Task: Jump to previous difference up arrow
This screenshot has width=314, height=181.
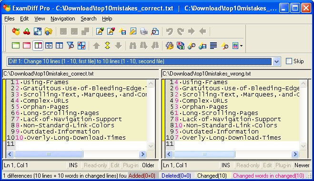Action: [x=97, y=46]
